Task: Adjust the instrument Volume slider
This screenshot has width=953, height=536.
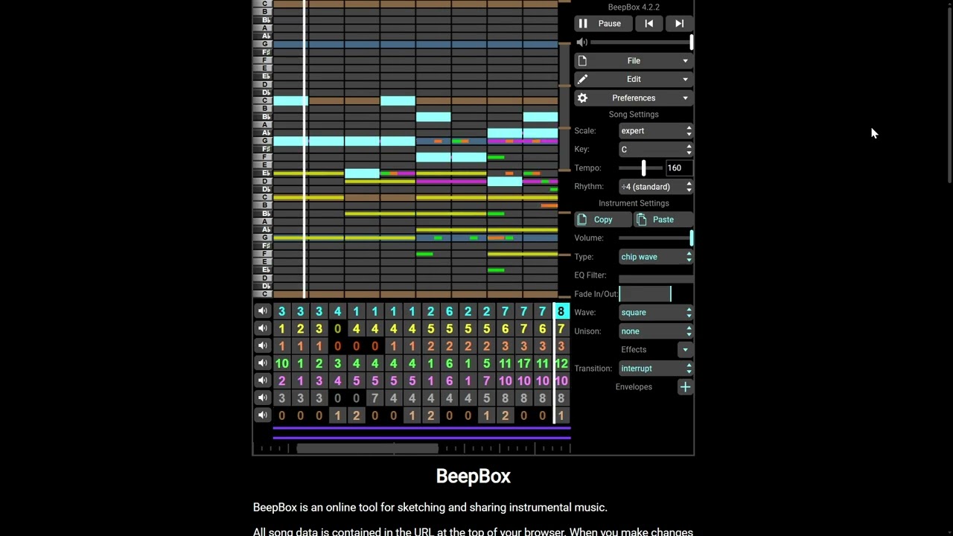Action: [x=656, y=238]
